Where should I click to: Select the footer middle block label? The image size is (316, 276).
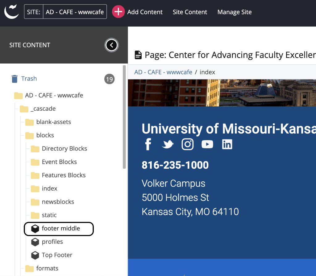pyautogui.click(x=61, y=228)
